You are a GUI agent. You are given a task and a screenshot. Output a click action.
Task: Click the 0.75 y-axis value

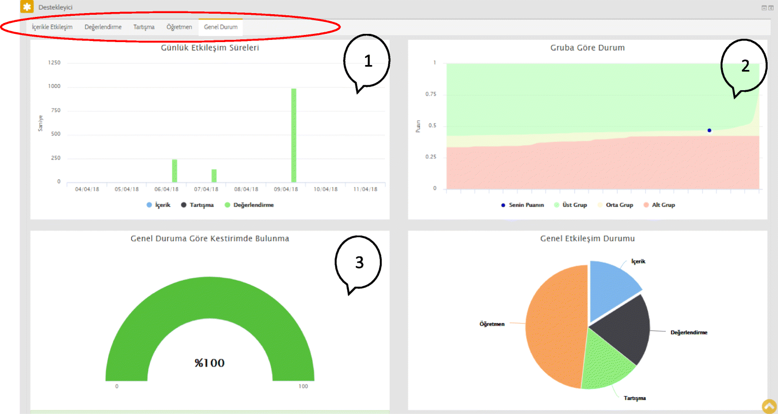coord(431,94)
